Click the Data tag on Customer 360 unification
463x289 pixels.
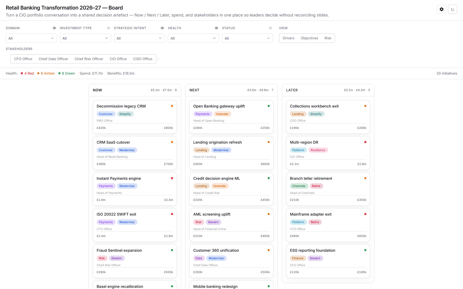(x=199, y=258)
